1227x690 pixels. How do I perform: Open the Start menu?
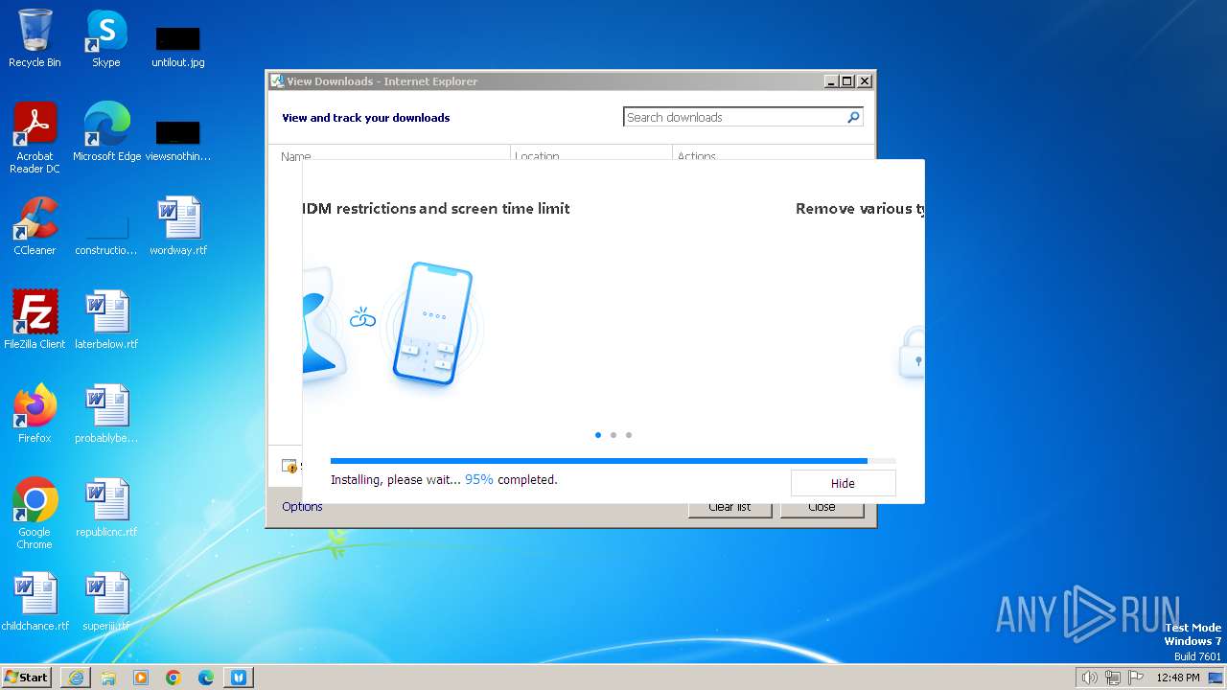pyautogui.click(x=27, y=678)
